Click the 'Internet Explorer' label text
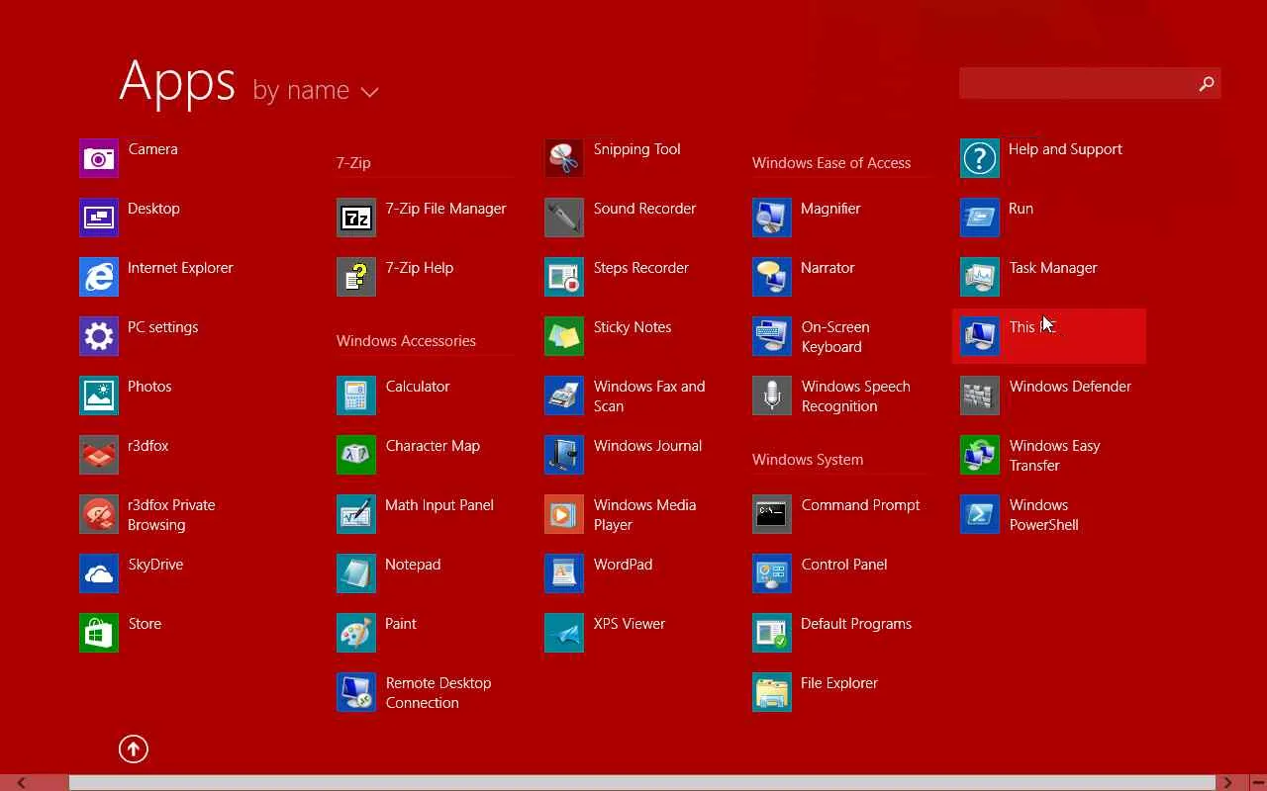The image size is (1267, 791). 180,267
